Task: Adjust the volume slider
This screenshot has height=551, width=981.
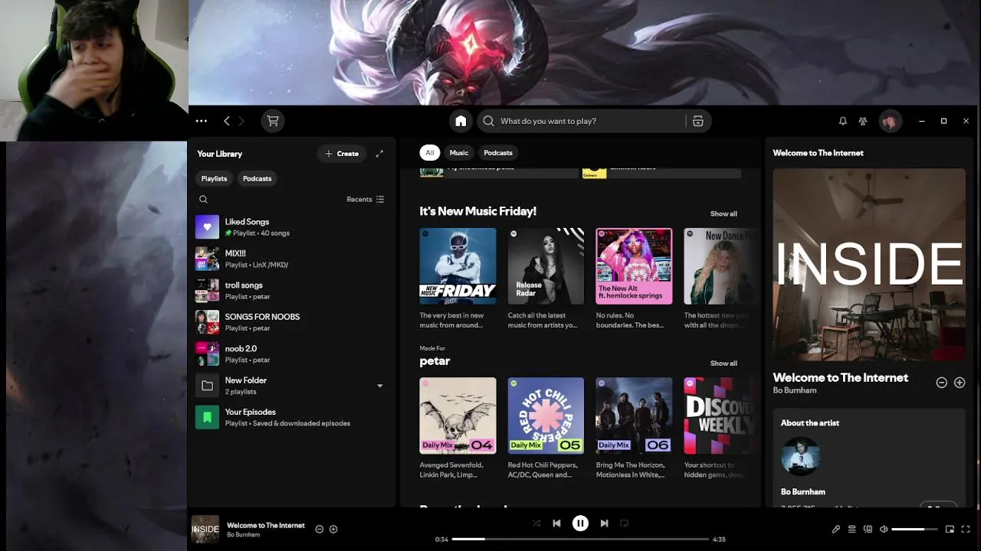Action: 914,529
